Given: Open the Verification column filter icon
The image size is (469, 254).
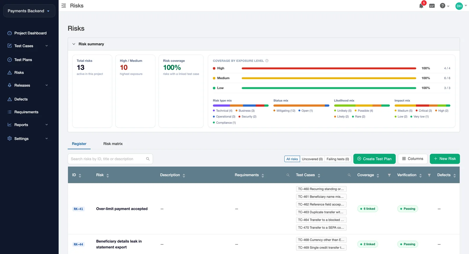Looking at the screenshot, I should (x=429, y=175).
